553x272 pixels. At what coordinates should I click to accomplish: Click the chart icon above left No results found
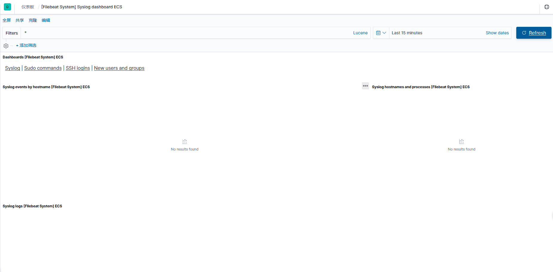(185, 142)
